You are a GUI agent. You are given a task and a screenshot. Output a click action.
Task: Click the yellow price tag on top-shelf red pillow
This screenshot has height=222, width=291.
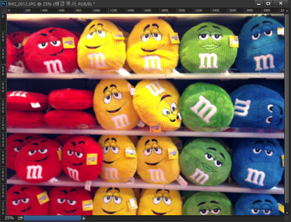69,42
